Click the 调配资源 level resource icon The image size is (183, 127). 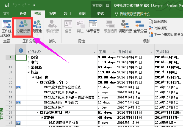click(x=125, y=26)
